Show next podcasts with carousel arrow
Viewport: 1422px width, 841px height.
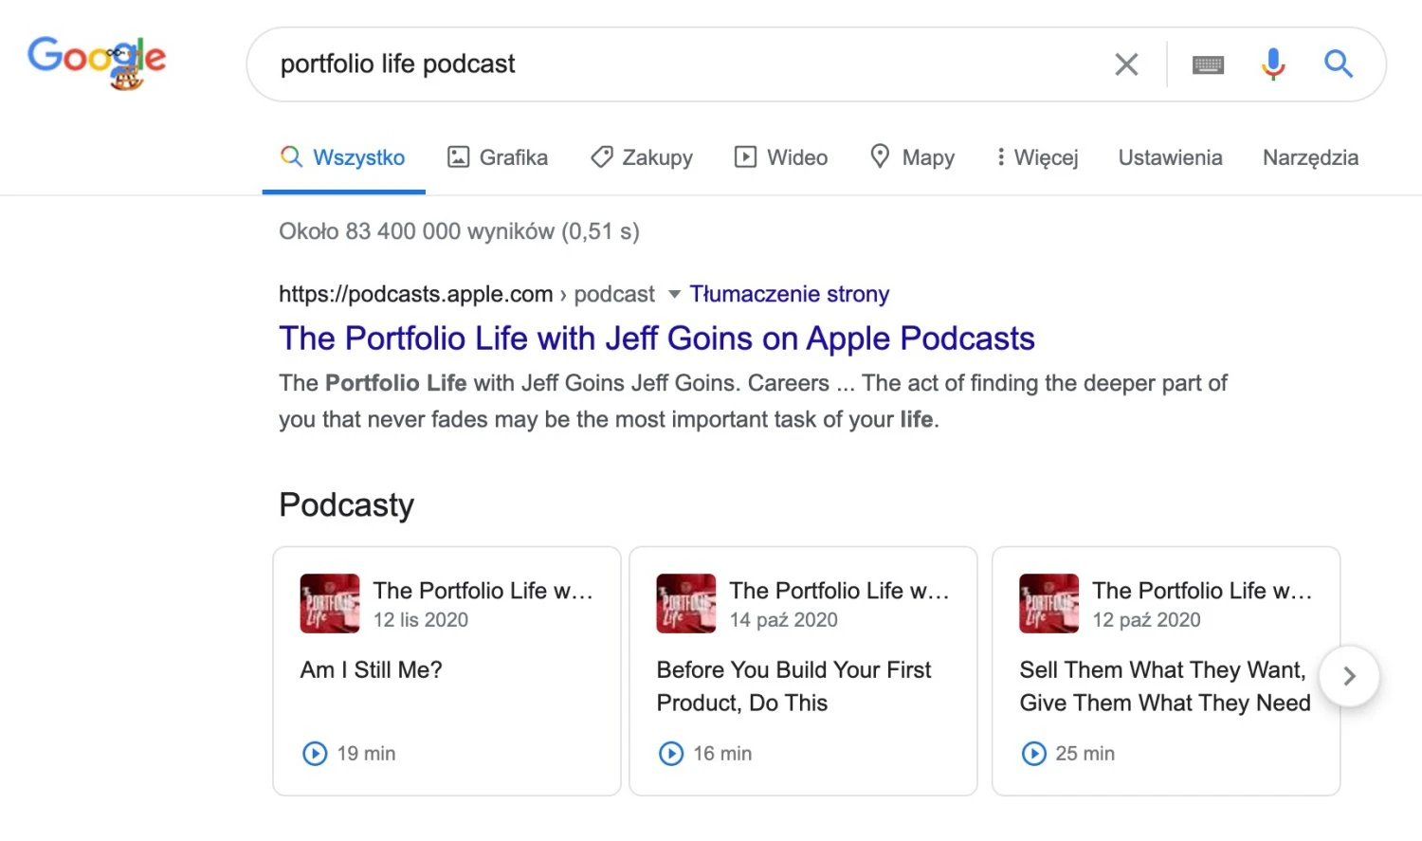pyautogui.click(x=1349, y=676)
